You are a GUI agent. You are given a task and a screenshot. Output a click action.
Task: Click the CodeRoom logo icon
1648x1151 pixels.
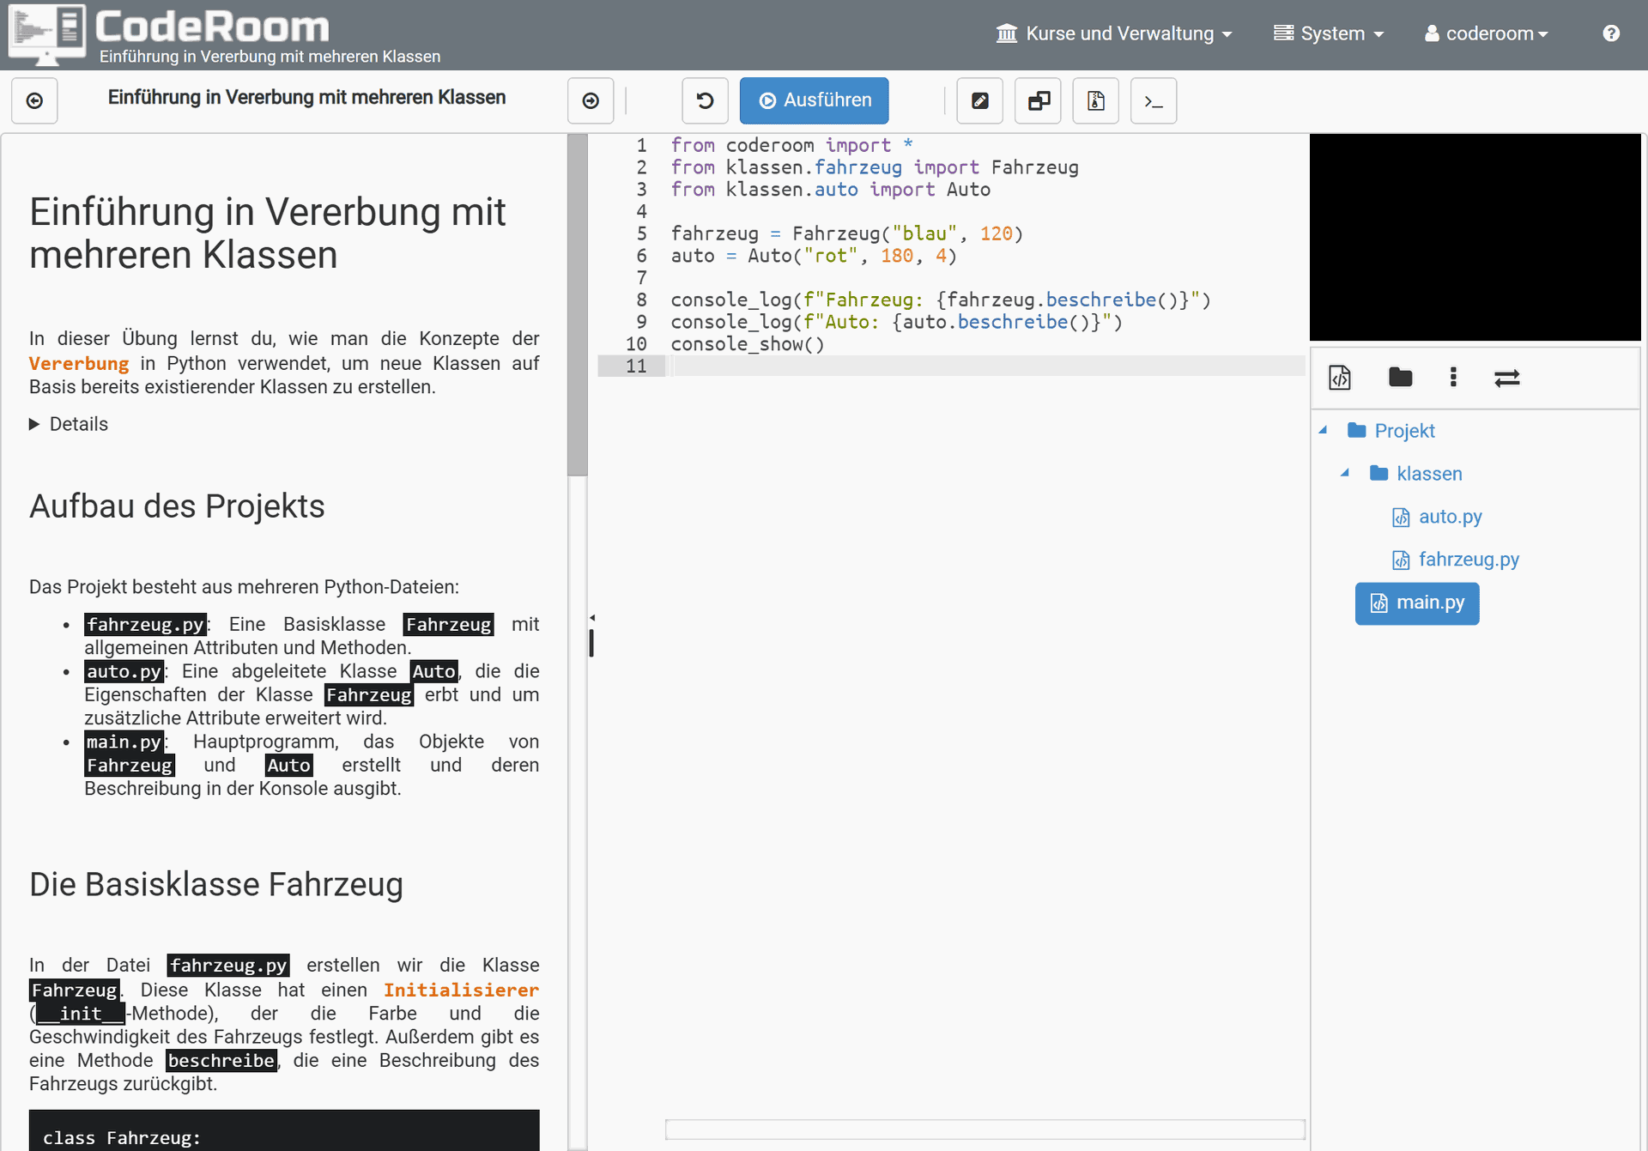46,34
